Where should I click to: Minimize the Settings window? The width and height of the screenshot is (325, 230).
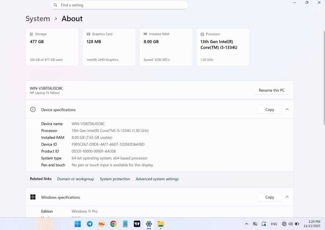(x=295, y=3)
